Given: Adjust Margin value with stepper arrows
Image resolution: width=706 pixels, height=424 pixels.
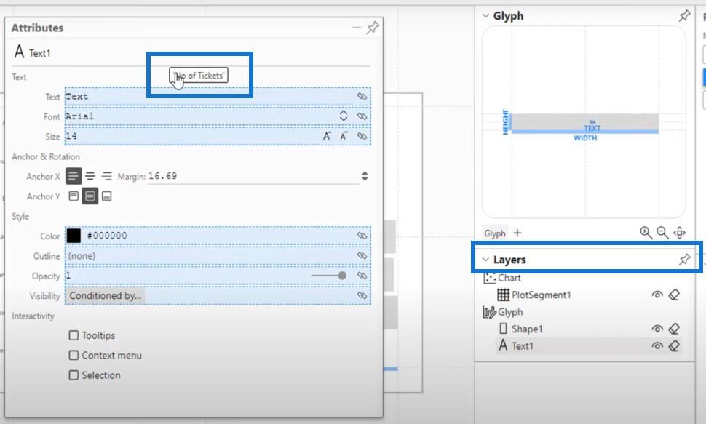Looking at the screenshot, I should [x=365, y=176].
